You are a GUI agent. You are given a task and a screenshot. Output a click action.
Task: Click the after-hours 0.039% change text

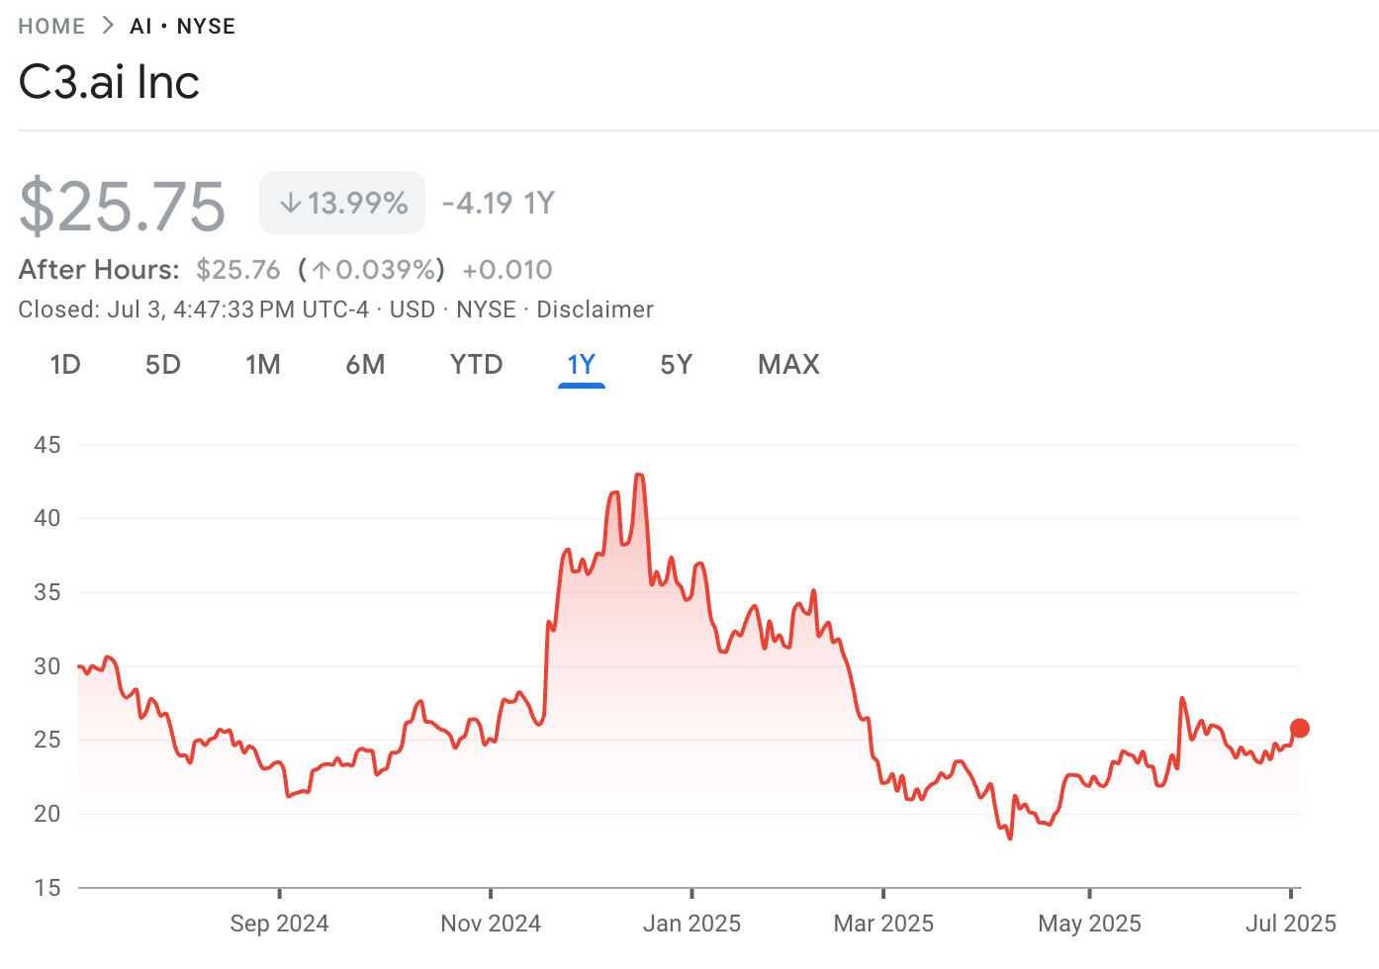coord(372,270)
